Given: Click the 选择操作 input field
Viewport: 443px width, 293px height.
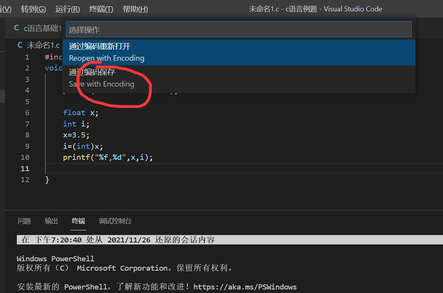Looking at the screenshot, I should [239, 29].
